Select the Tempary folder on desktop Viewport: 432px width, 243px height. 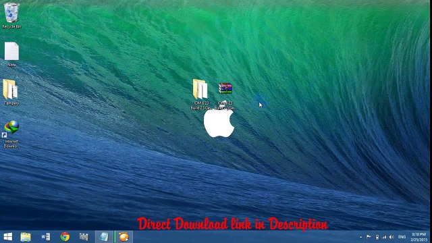(11, 92)
